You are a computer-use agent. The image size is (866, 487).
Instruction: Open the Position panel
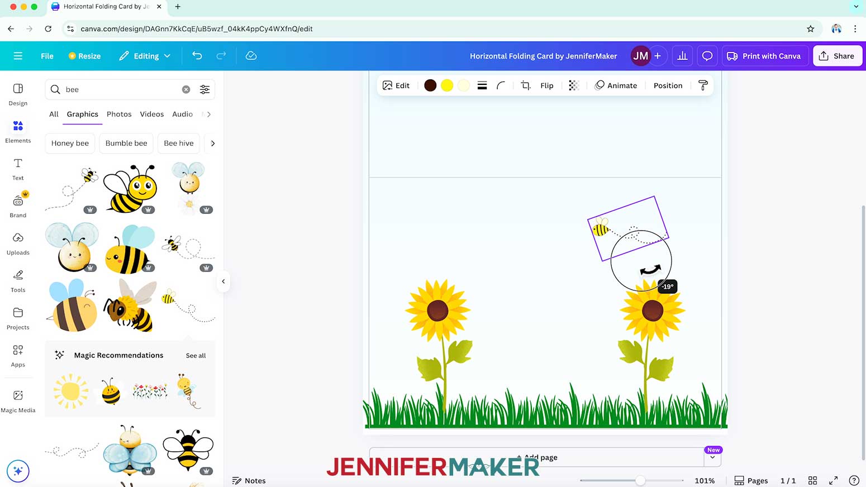668,85
